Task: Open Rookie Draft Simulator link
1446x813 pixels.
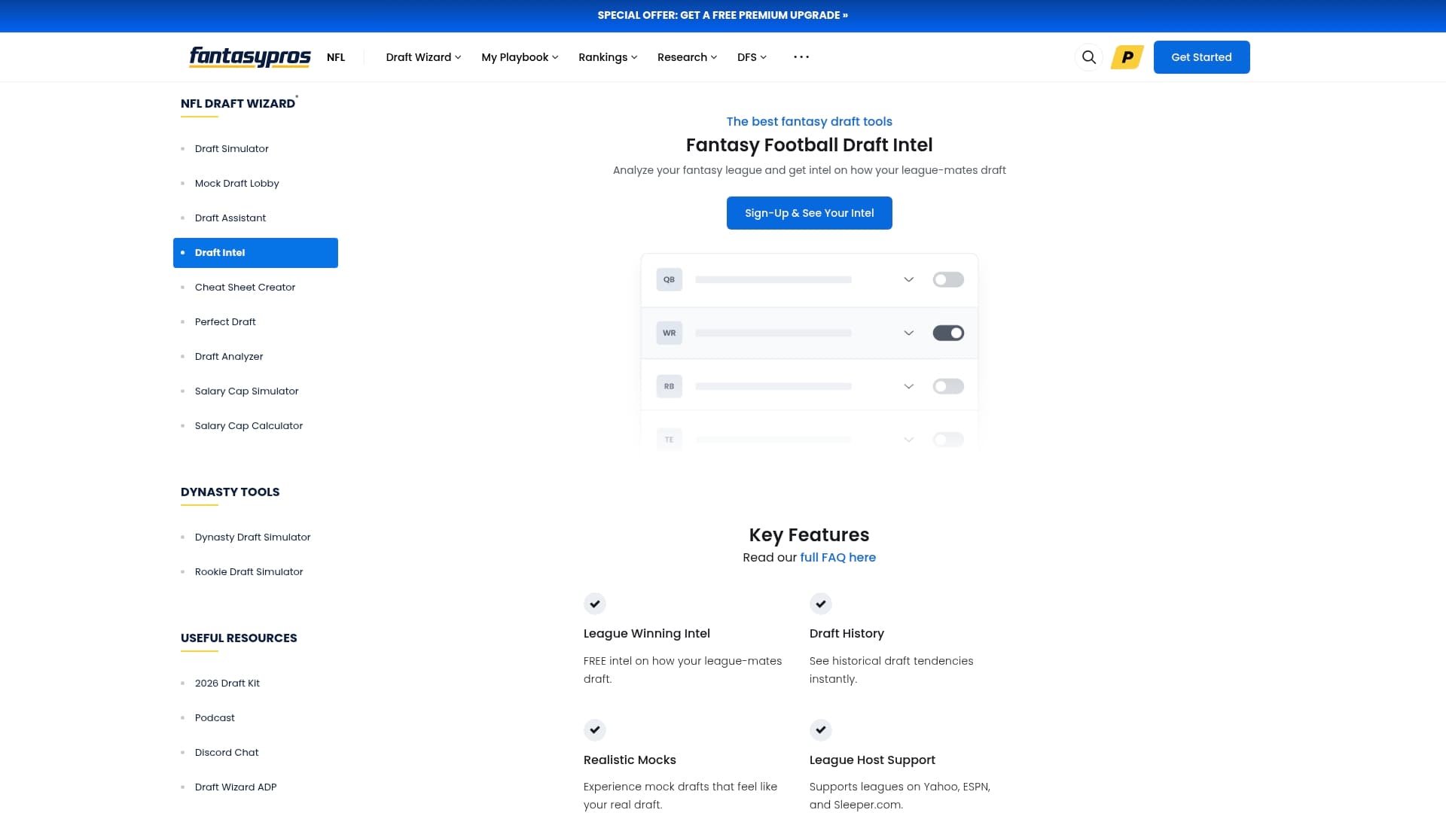Action: (x=249, y=572)
